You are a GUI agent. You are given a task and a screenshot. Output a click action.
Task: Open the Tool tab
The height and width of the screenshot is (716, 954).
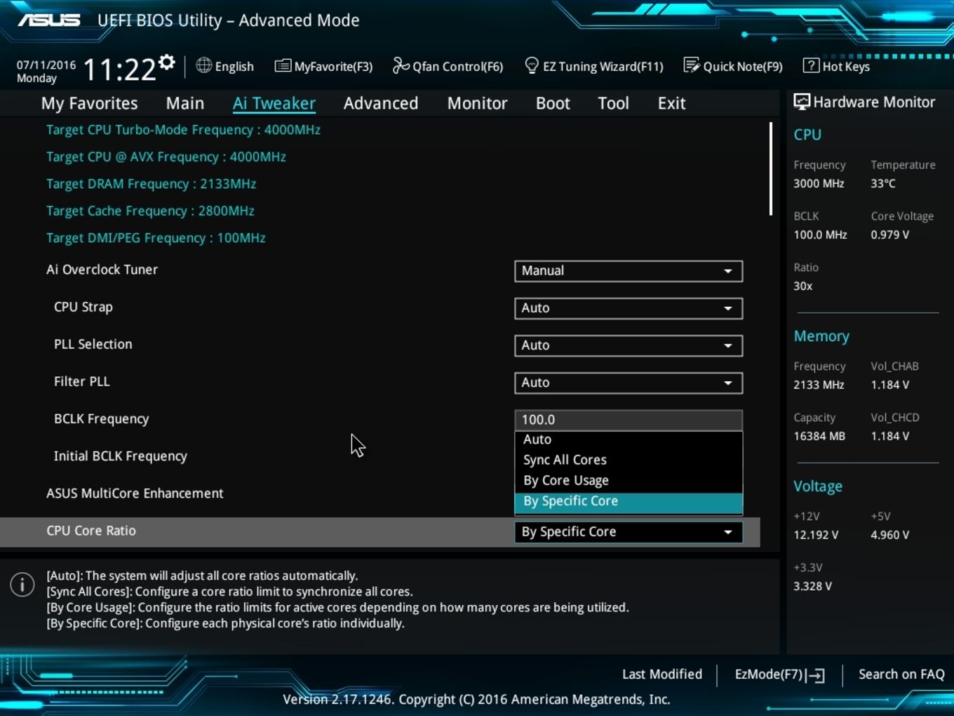[613, 103]
